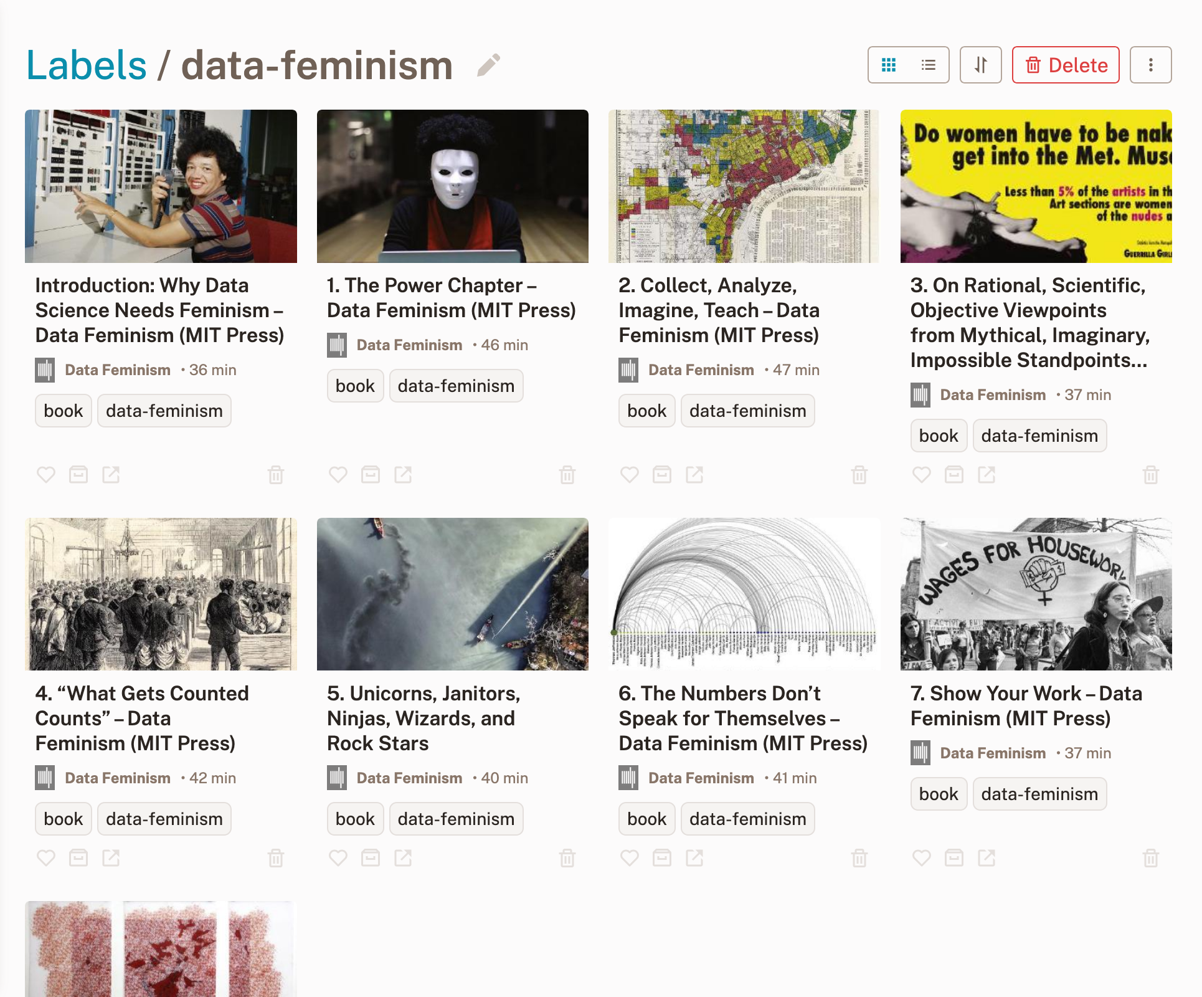Favorite the On Rational, Scientific article
1202x997 pixels.
(922, 475)
